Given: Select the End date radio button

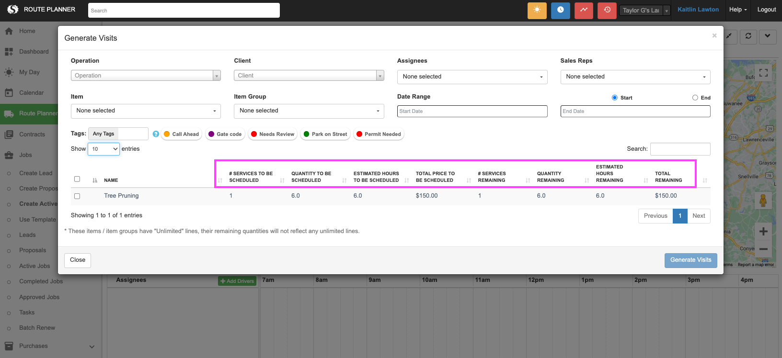Looking at the screenshot, I should pos(695,98).
